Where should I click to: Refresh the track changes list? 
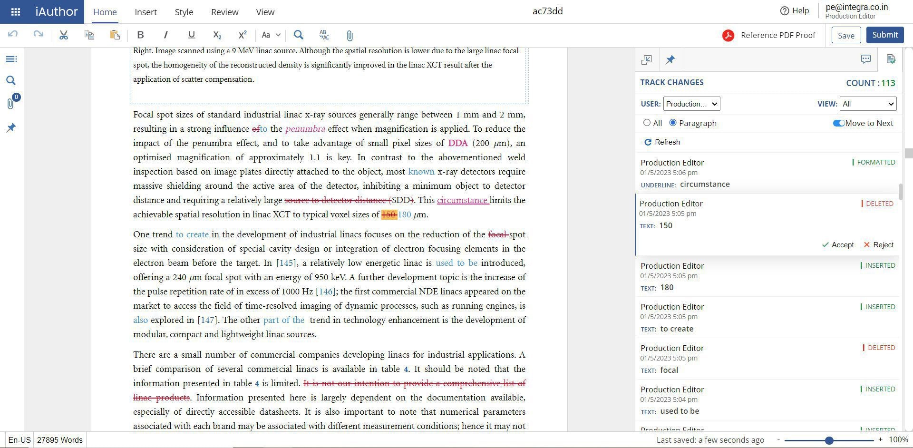coord(662,142)
